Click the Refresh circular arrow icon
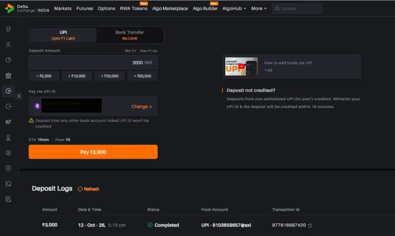This screenshot has height=236, width=395. pyautogui.click(x=80, y=189)
